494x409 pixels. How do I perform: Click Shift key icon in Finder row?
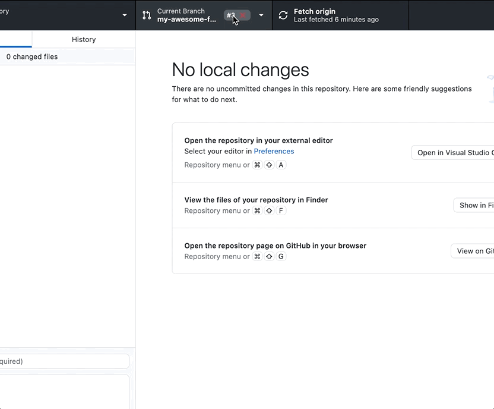[x=269, y=211]
